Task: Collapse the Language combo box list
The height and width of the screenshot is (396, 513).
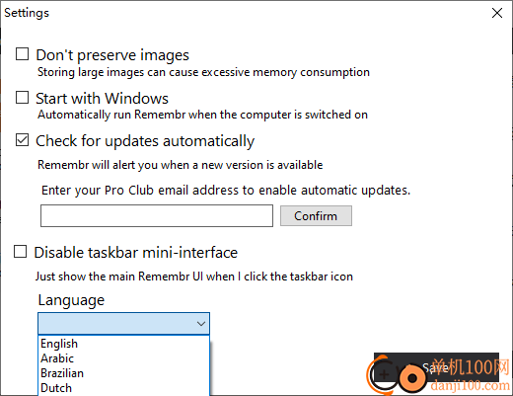Action: point(123,323)
